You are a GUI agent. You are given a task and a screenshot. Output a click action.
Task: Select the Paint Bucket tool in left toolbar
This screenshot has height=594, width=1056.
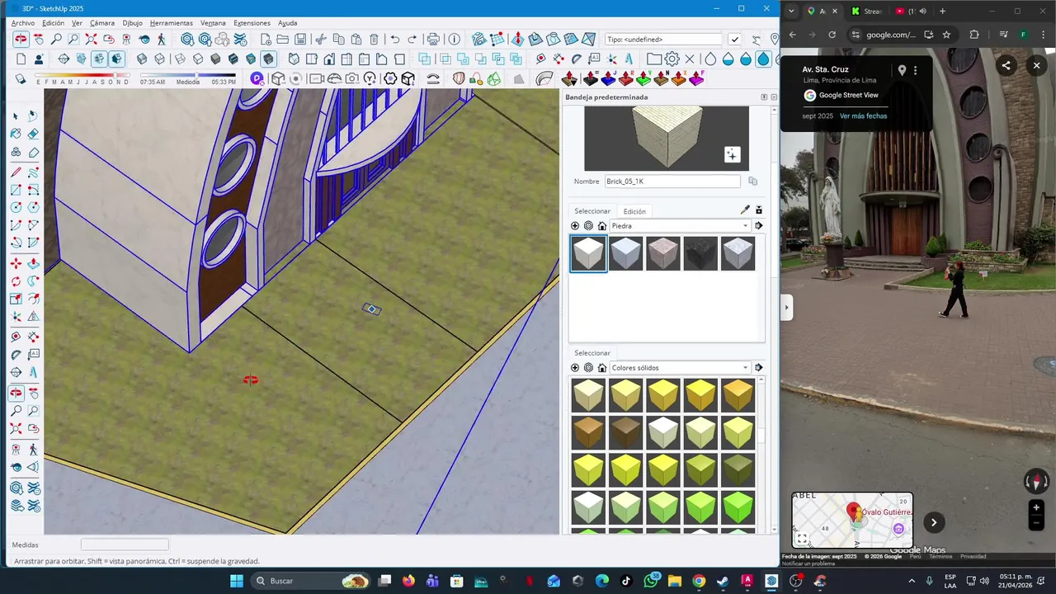tap(16, 133)
